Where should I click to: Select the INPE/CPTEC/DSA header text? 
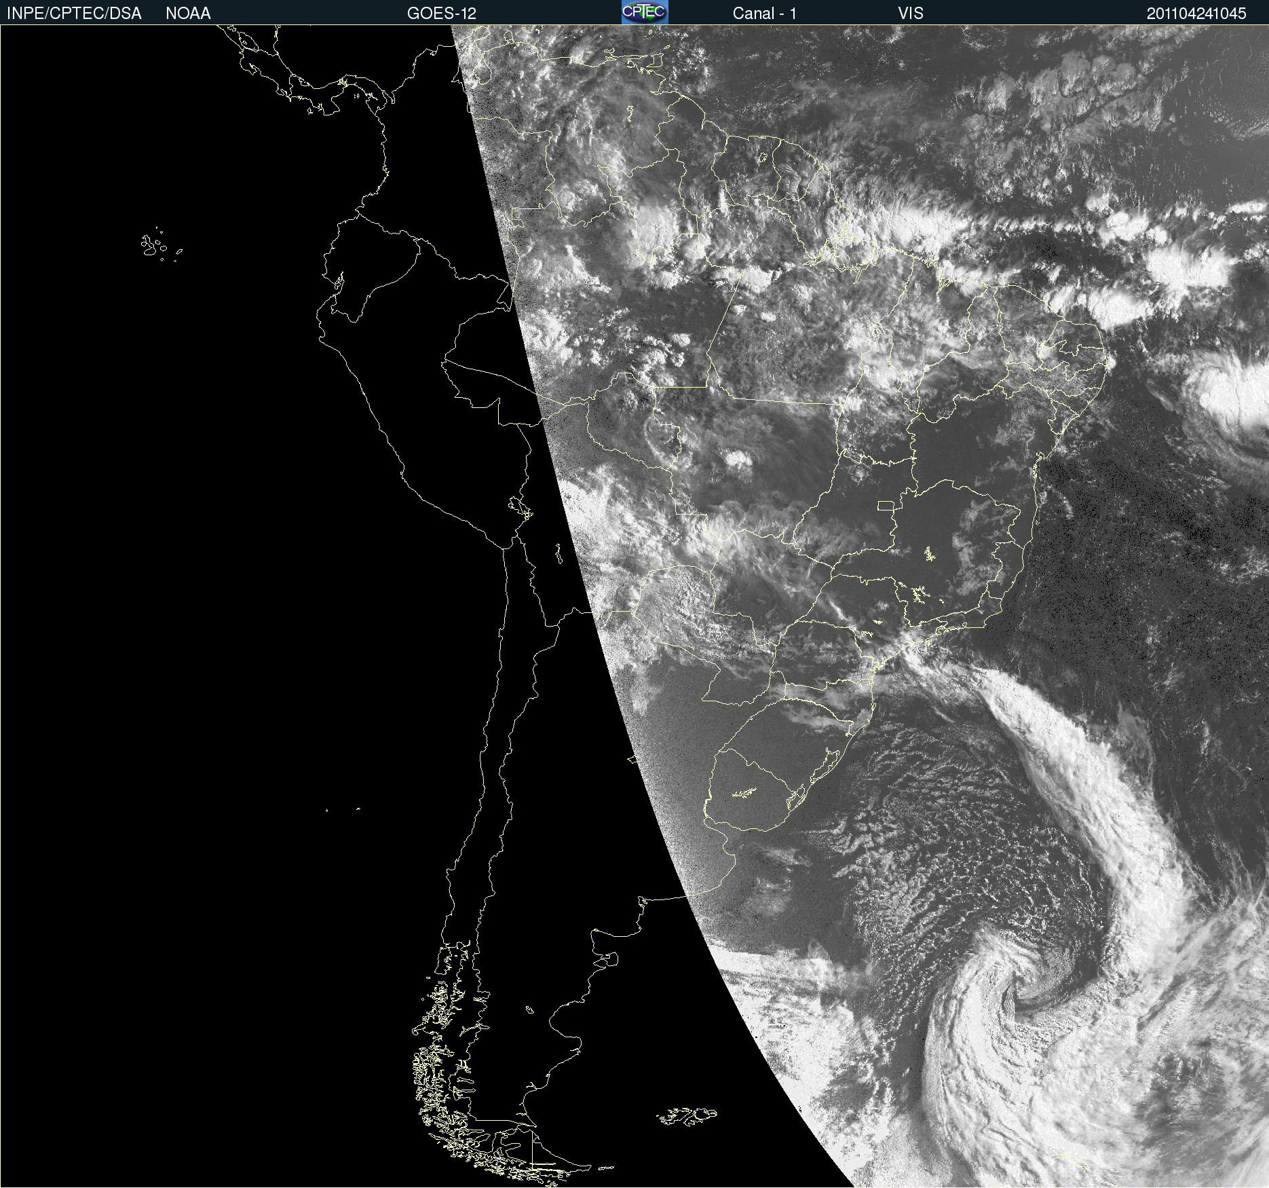pos(74,14)
